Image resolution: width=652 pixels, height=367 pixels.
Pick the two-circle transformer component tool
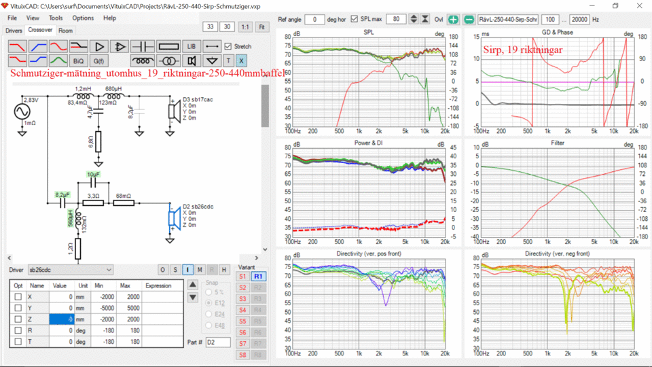(169, 60)
